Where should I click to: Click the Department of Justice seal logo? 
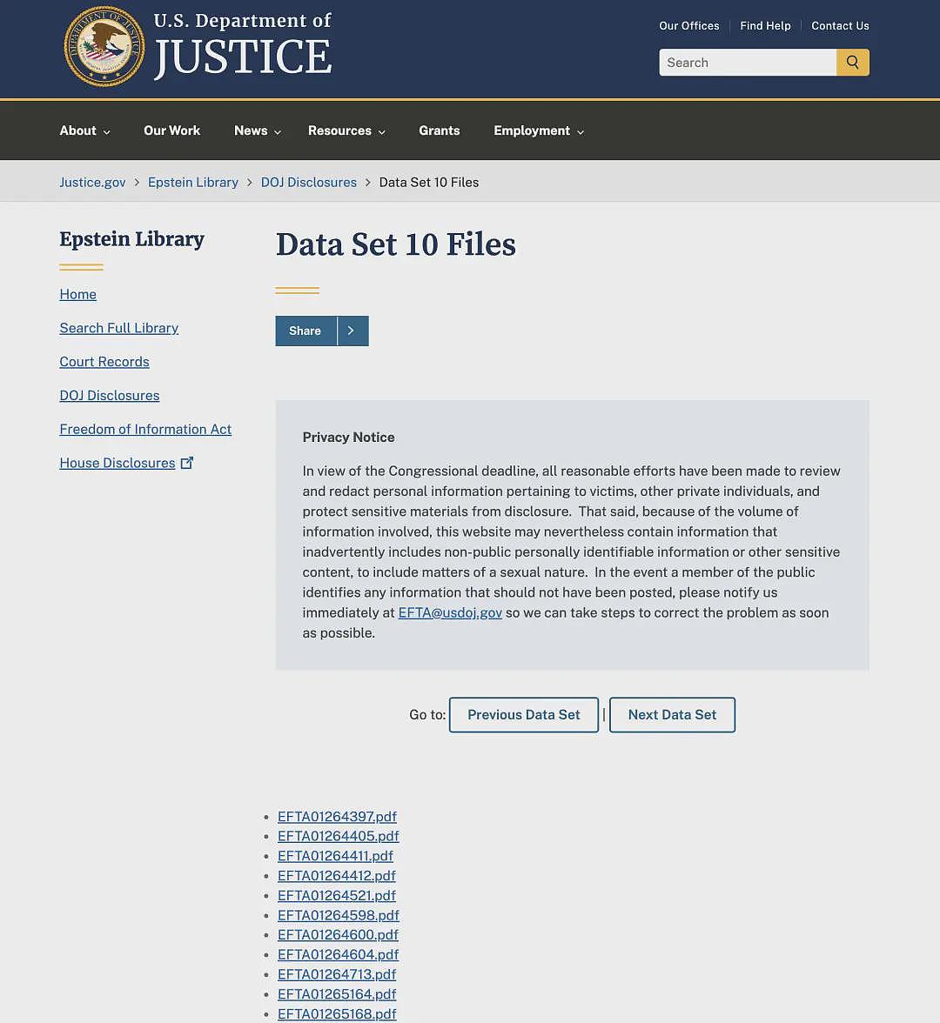pyautogui.click(x=104, y=46)
